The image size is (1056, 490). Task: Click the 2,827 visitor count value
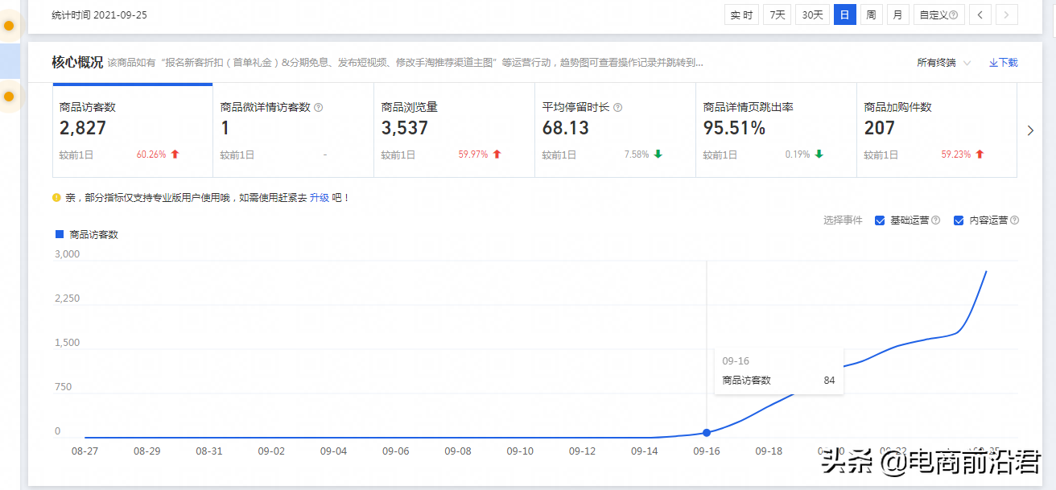(x=83, y=128)
